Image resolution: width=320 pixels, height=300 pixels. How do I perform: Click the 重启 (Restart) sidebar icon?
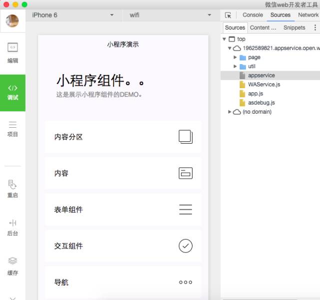12,189
